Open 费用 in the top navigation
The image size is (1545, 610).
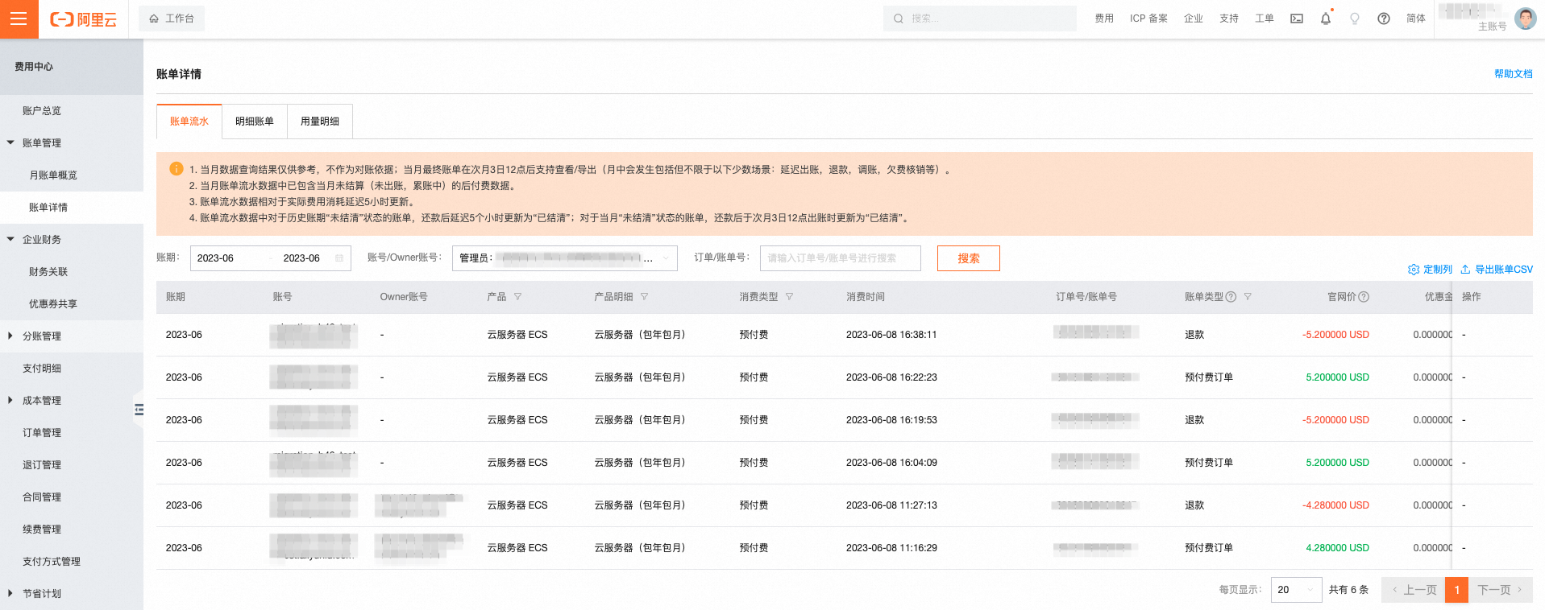1104,19
